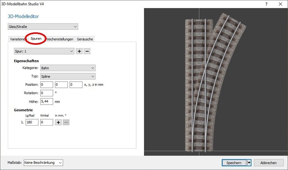Open the arrow menu next to Speichern
This screenshot has width=288, height=170.
[x=249, y=163]
